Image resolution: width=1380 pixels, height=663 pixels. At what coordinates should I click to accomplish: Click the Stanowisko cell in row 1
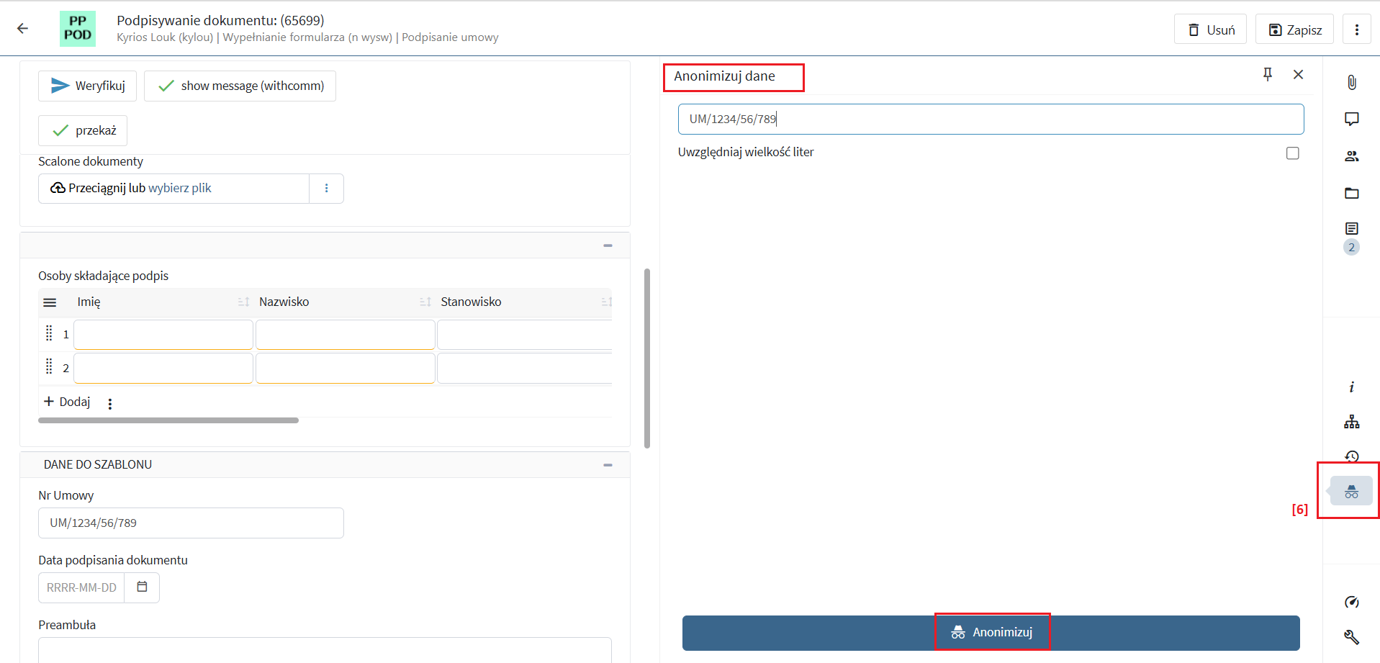point(525,335)
